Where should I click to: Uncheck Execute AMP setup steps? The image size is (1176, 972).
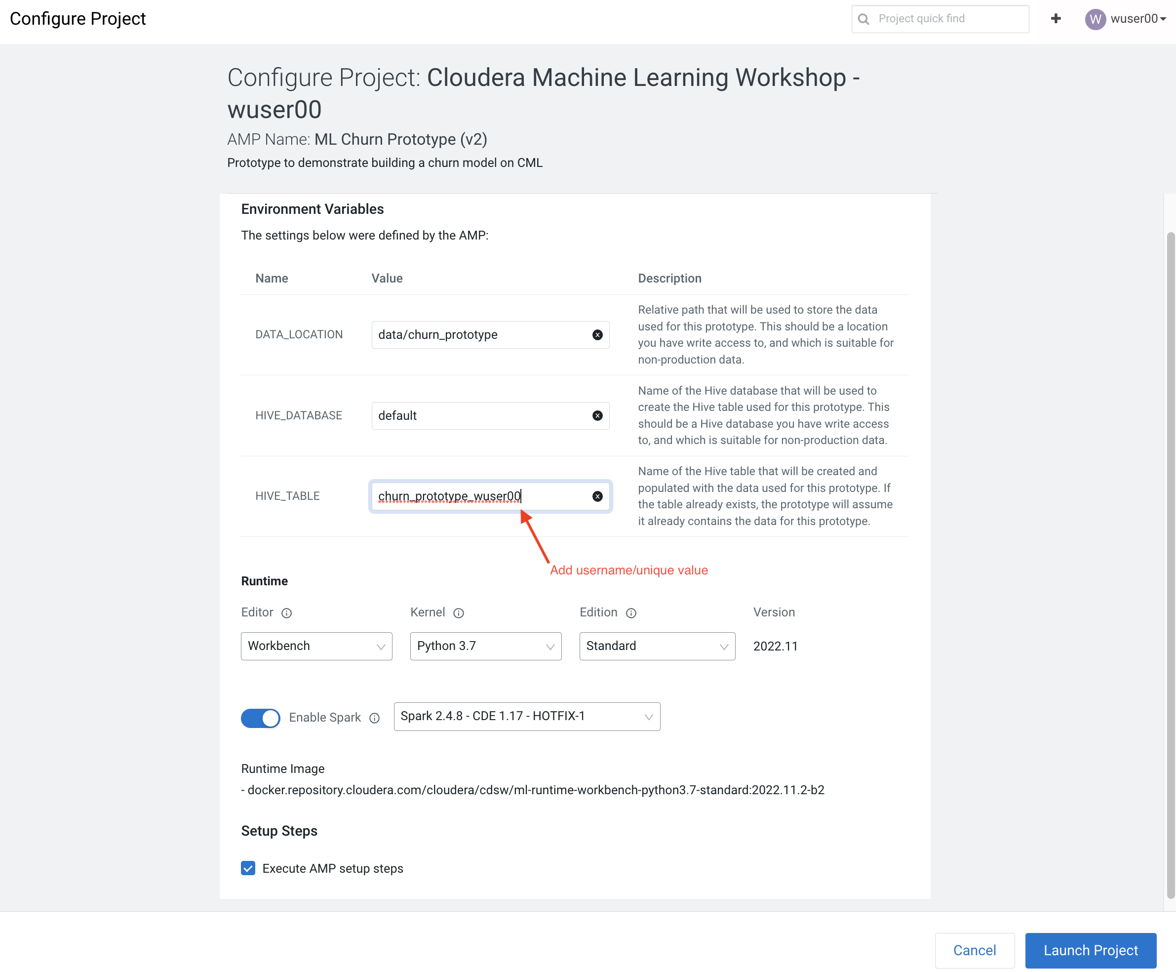pyautogui.click(x=248, y=868)
